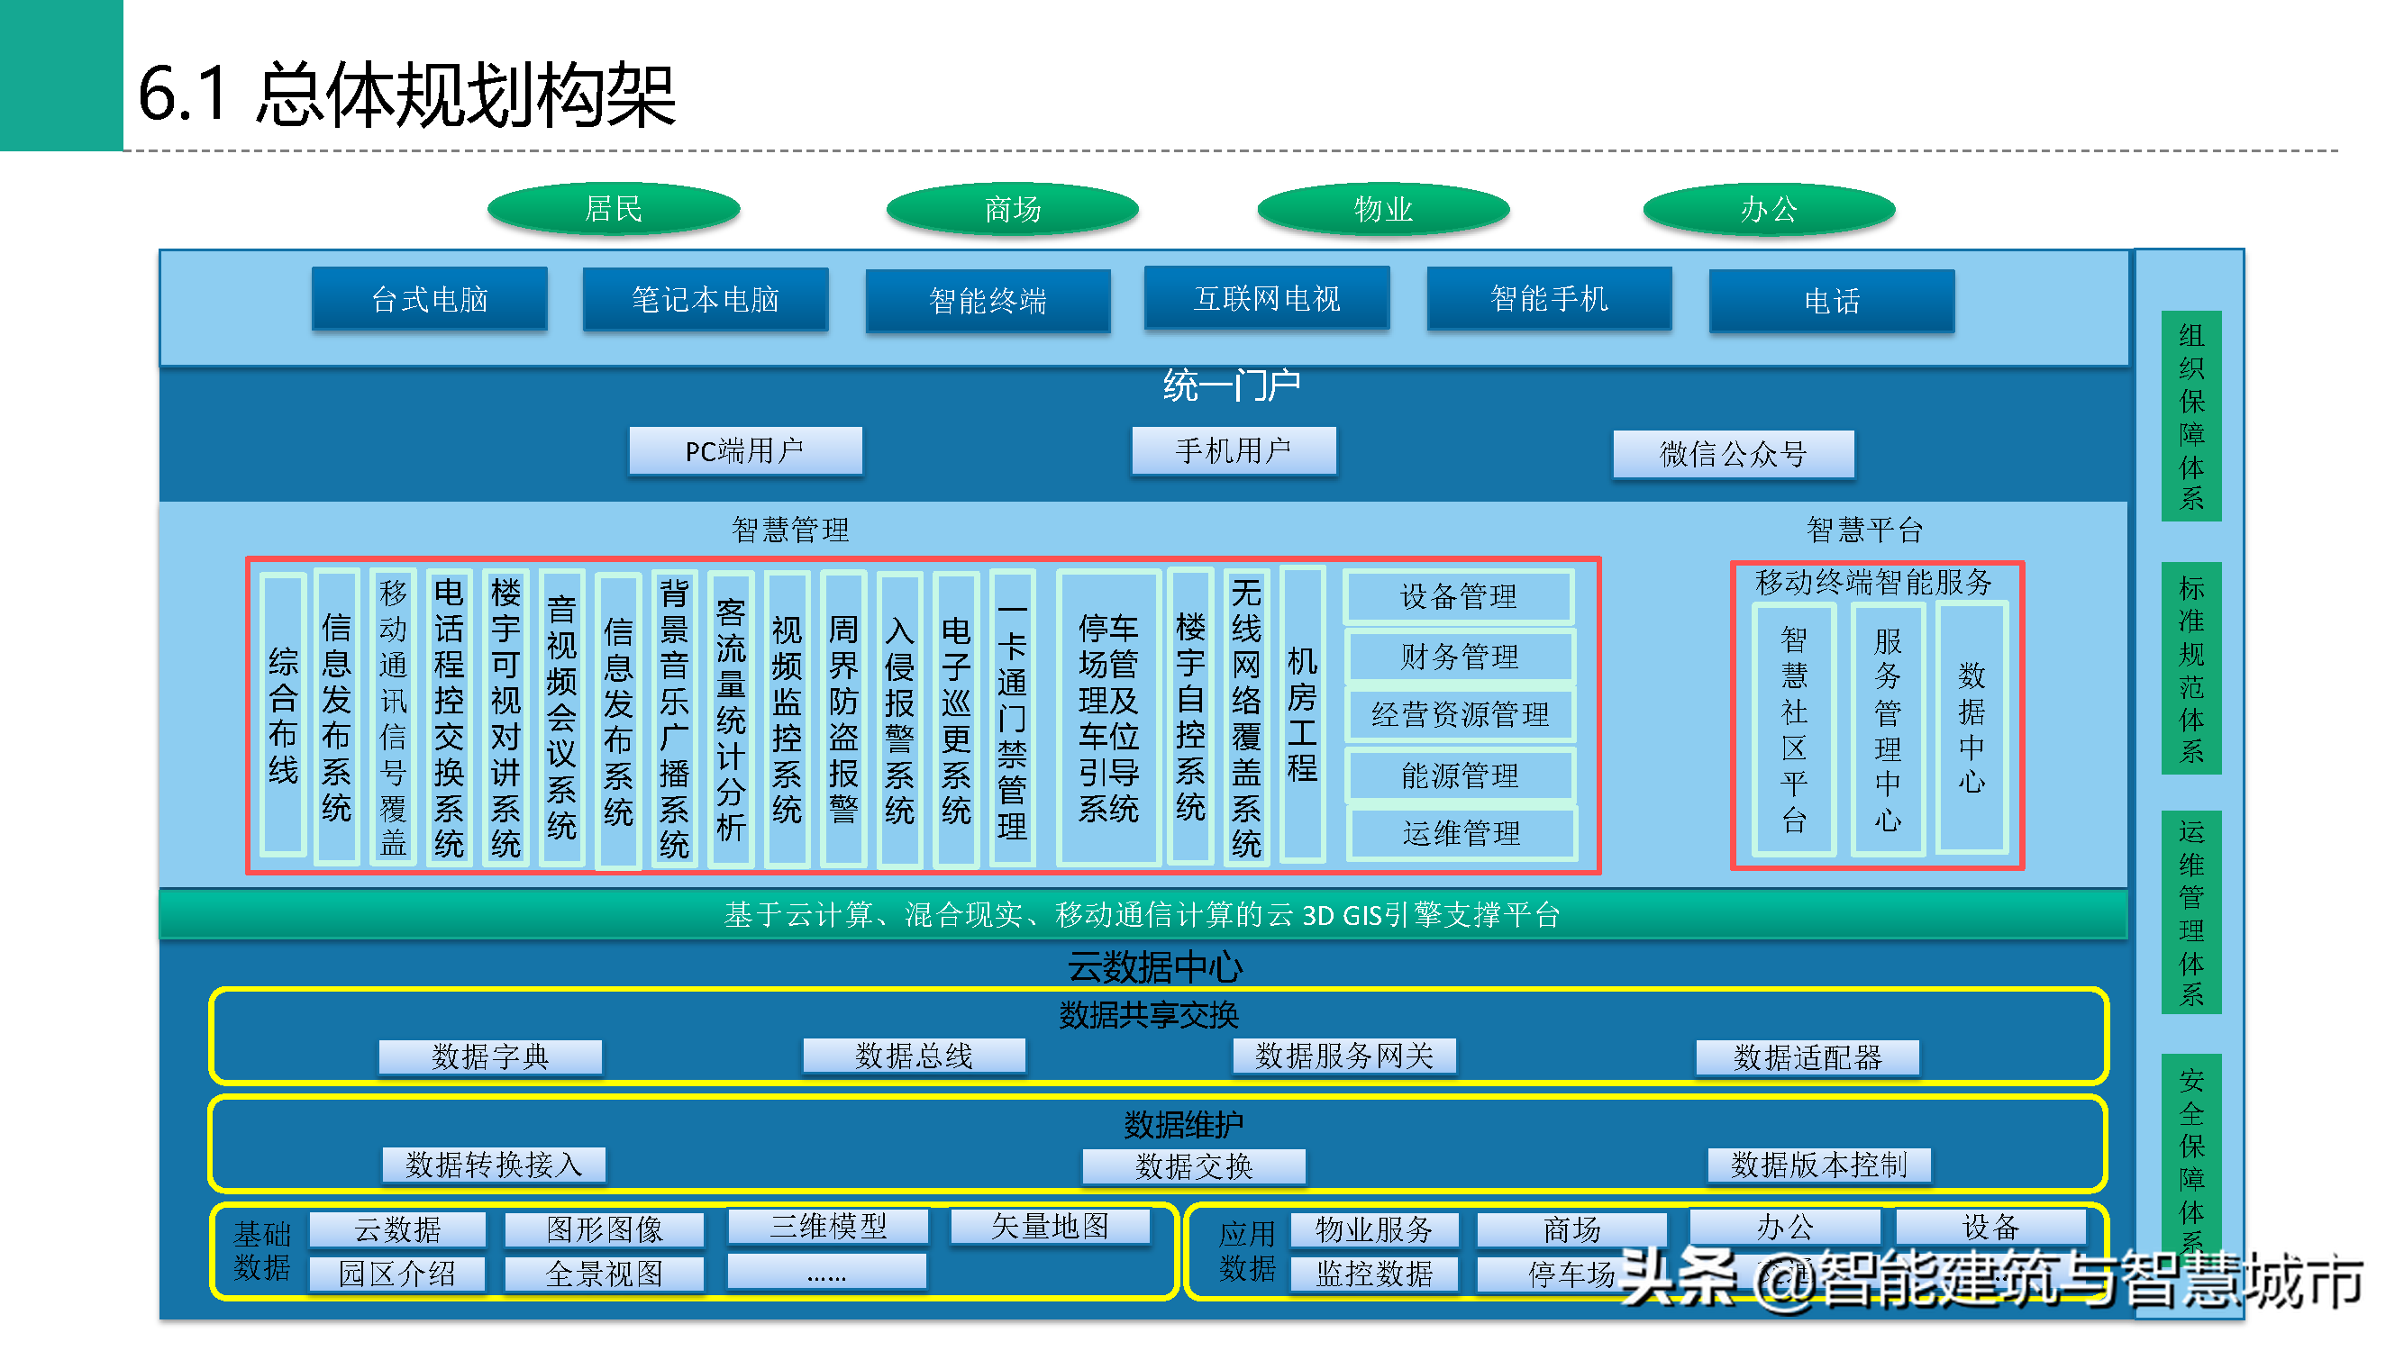Select the 综合布线 vertical box
The width and height of the screenshot is (2404, 1351).
(284, 716)
